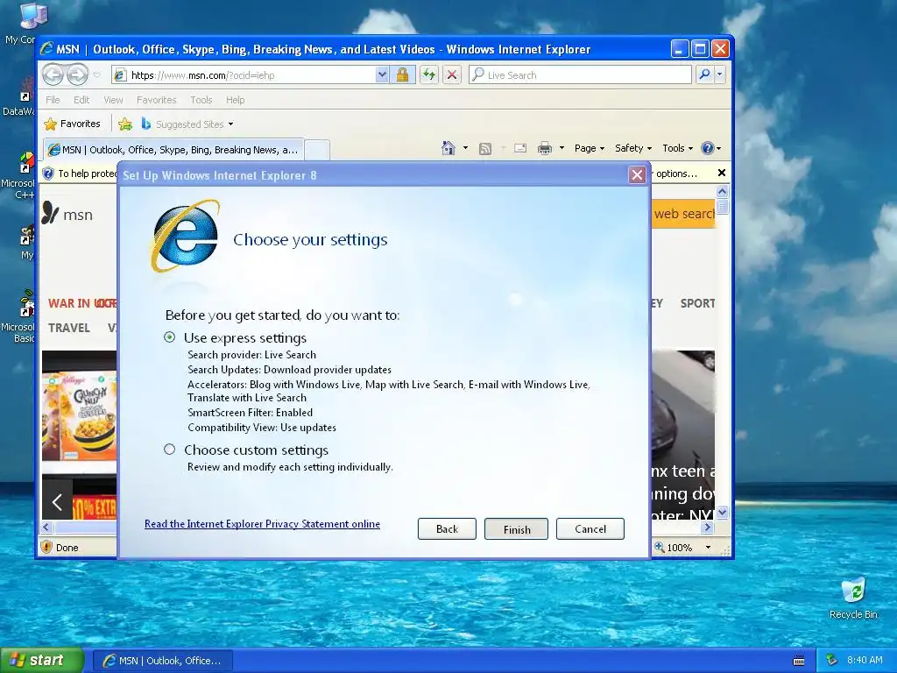Click the TRAVEL link on MSN page
The height and width of the screenshot is (673, 897).
click(68, 328)
